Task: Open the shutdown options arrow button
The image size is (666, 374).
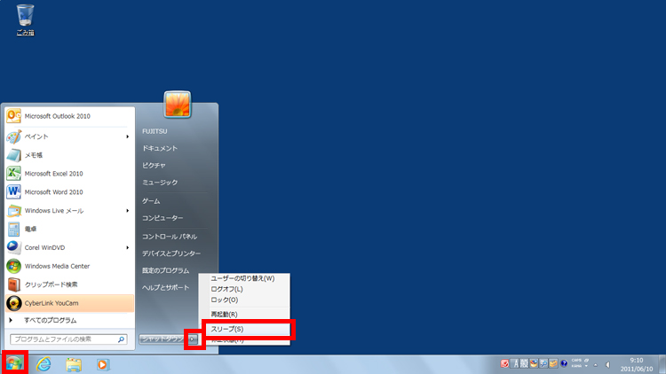Action: point(194,339)
